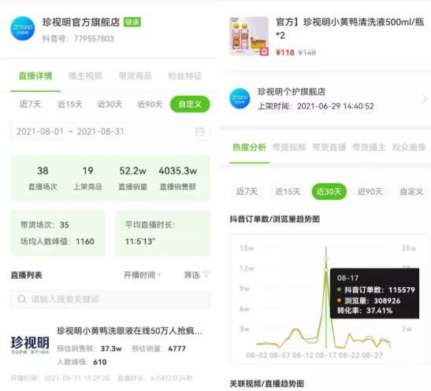The height and width of the screenshot is (391, 431).
Task: Select the 近7天 range under 直播详情
Action: (30, 105)
